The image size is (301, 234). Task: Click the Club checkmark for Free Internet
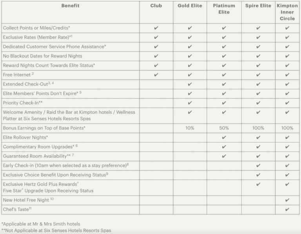[x=156, y=75]
